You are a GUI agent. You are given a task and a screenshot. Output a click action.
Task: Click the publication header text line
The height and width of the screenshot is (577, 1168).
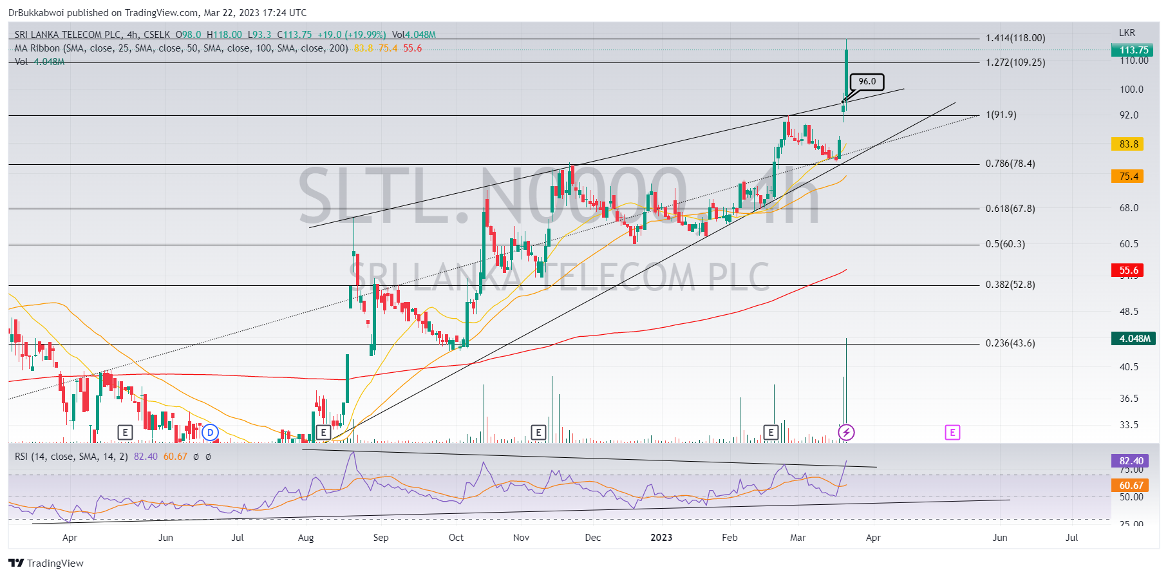(x=158, y=13)
